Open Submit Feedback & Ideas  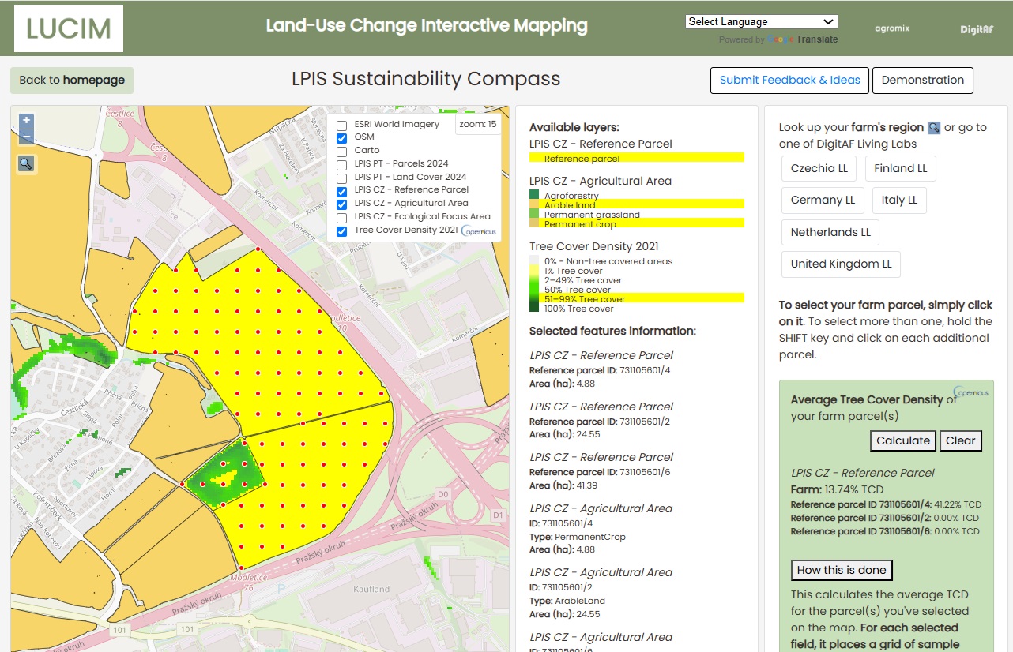789,80
